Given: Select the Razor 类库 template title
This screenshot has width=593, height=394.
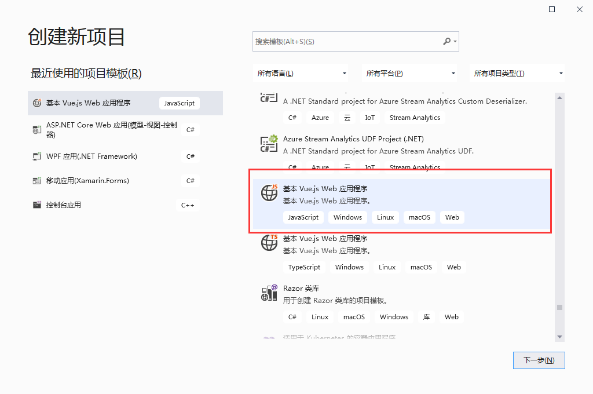Looking at the screenshot, I should point(301,289).
